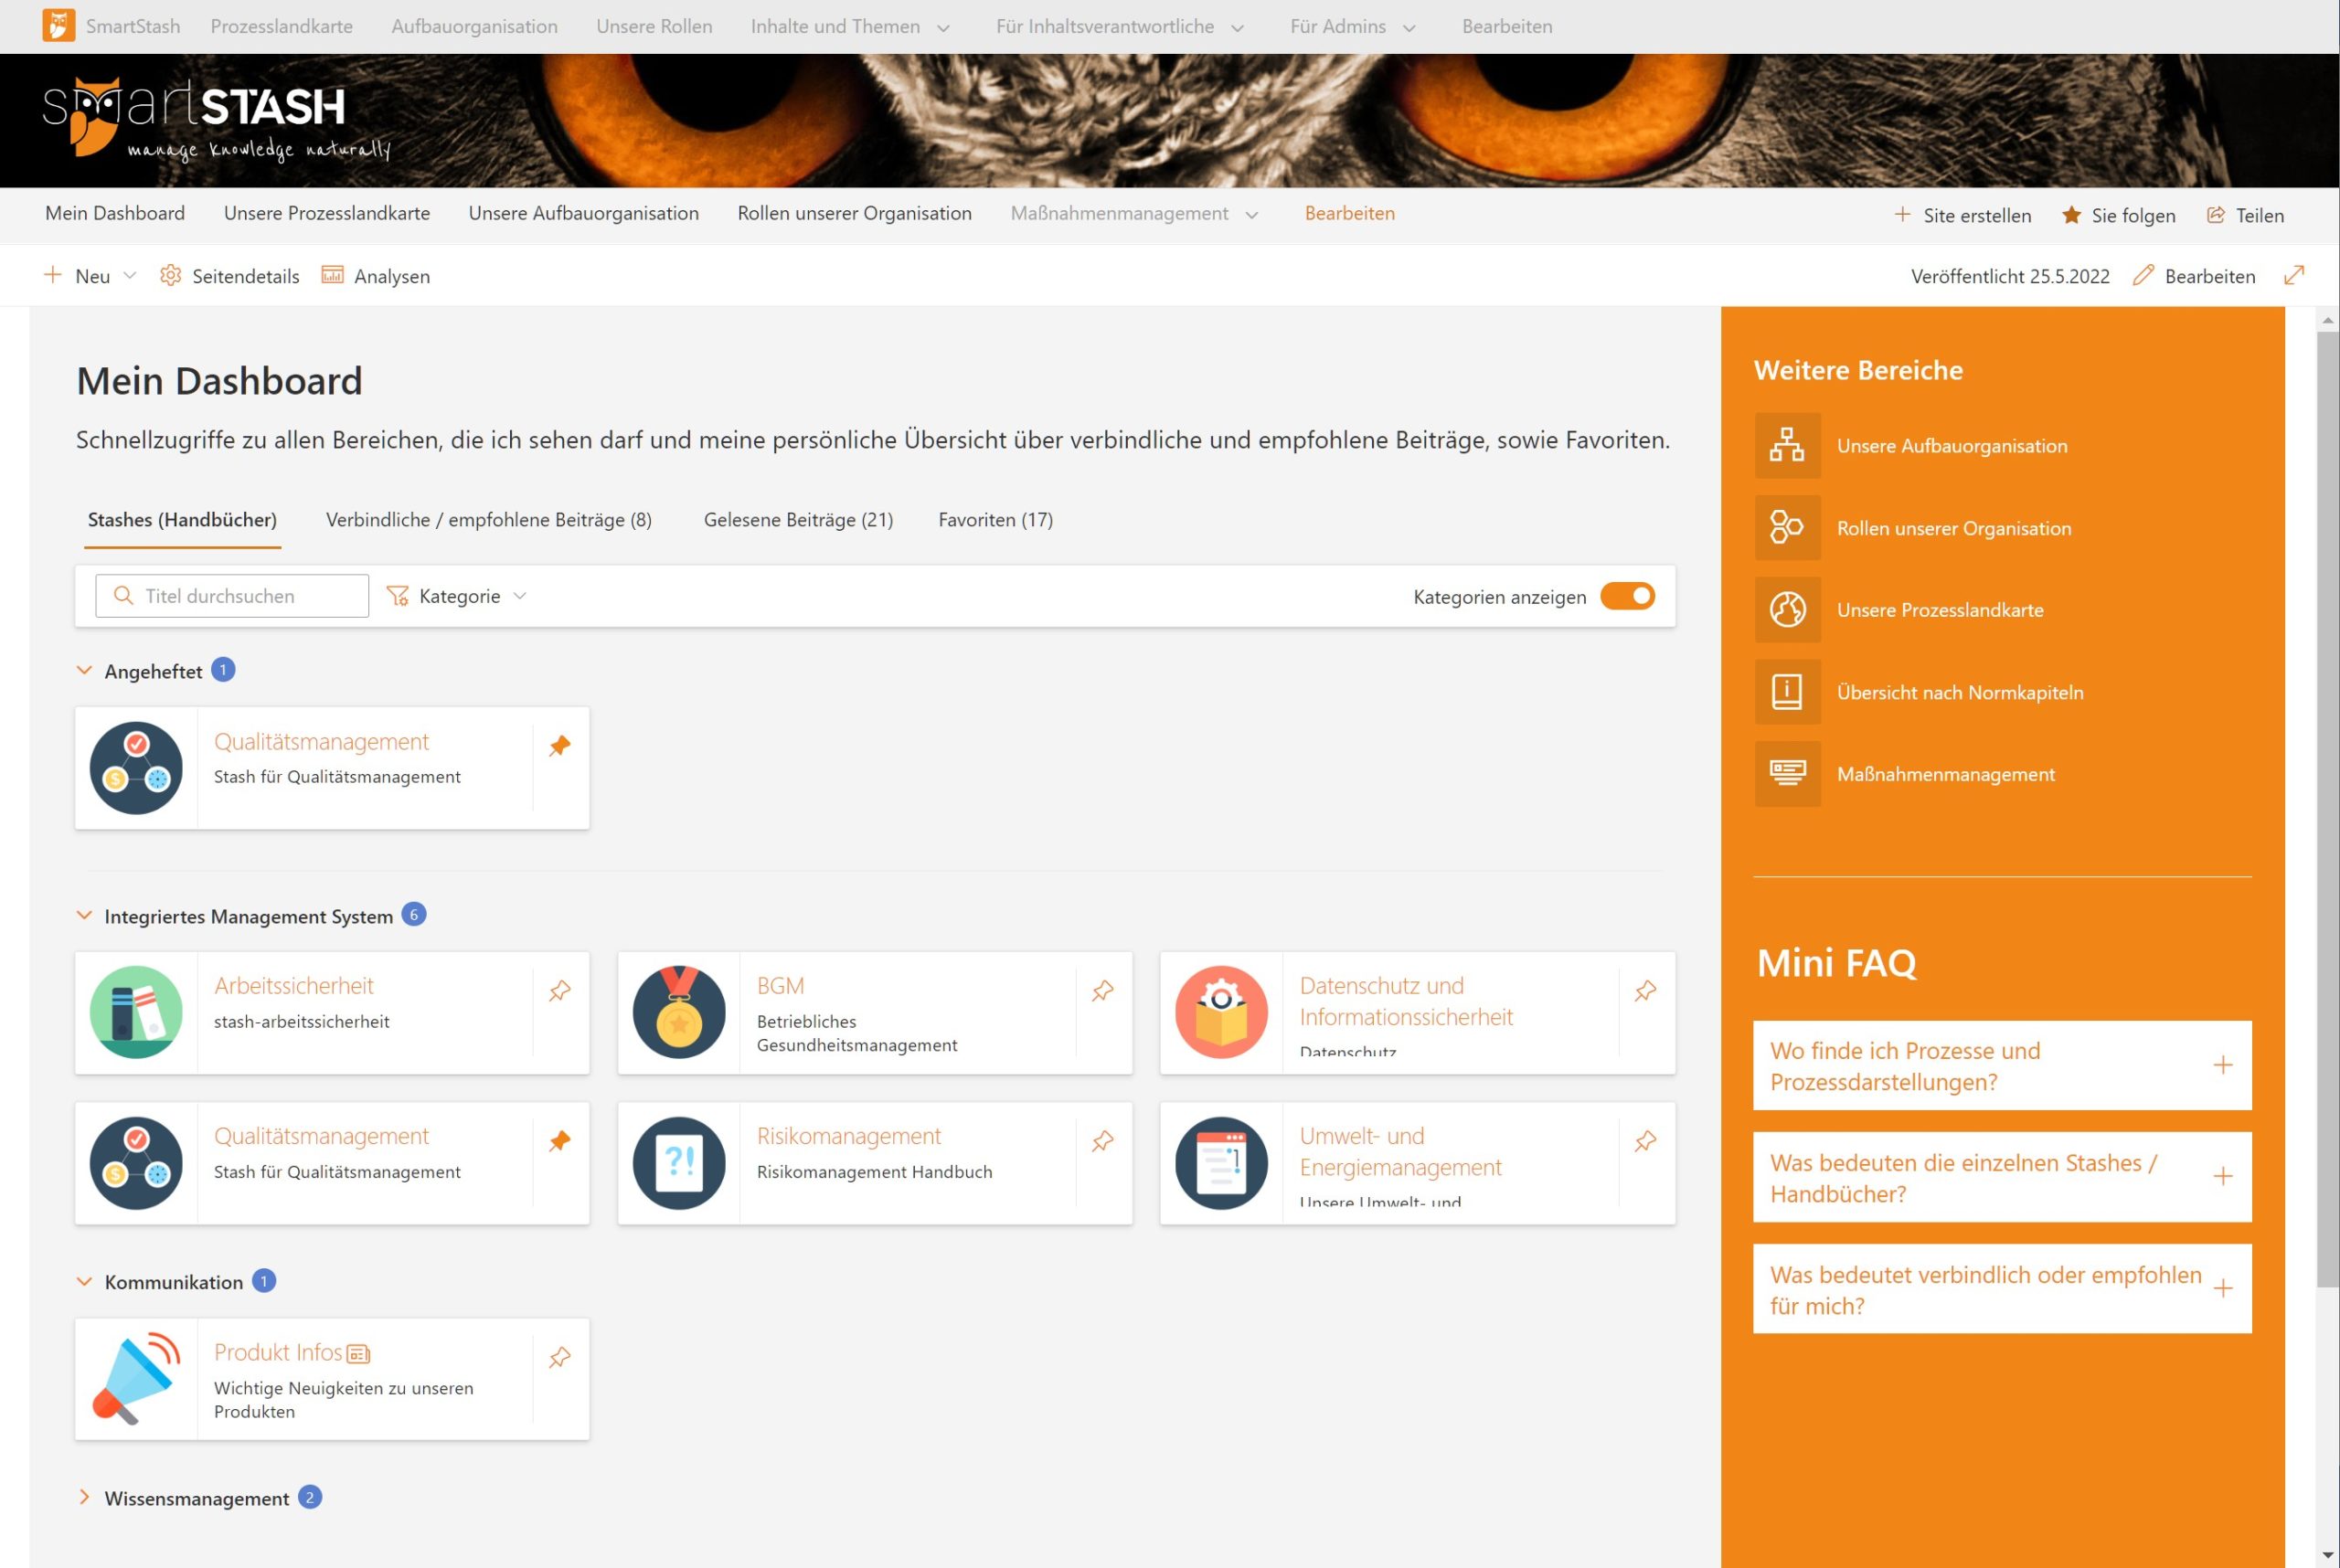Click the search magnifier icon in Titel durchsuchen

point(123,595)
